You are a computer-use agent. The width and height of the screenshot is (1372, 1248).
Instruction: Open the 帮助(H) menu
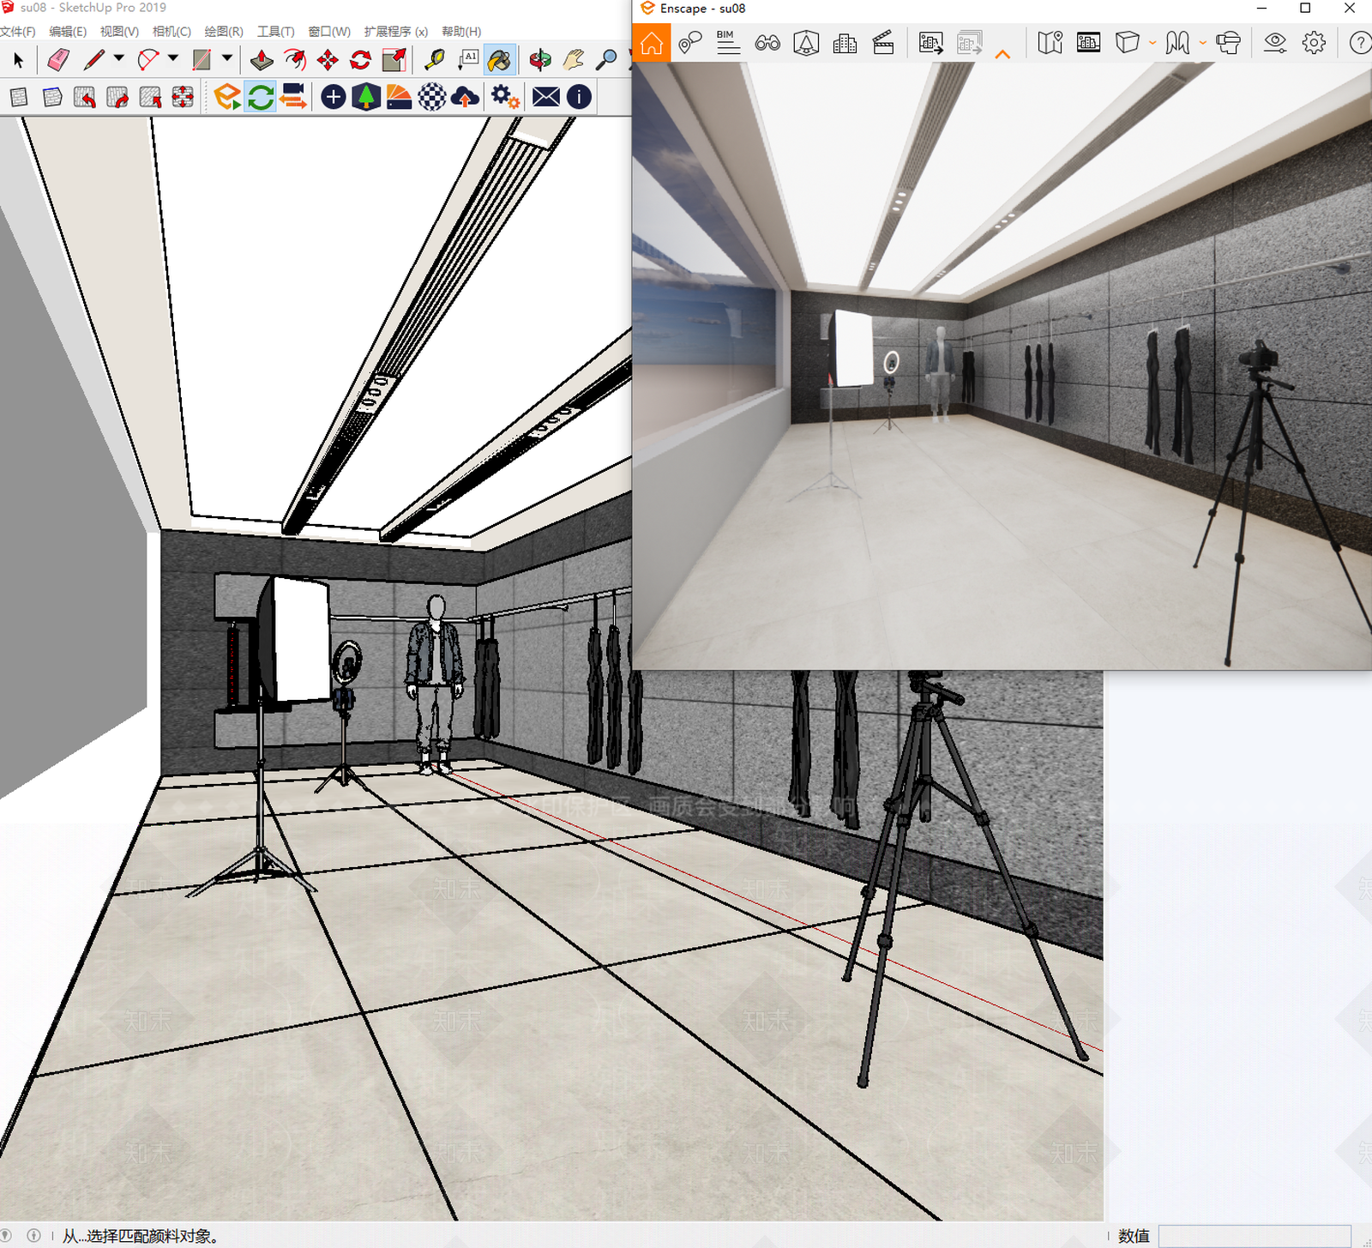pyautogui.click(x=461, y=32)
